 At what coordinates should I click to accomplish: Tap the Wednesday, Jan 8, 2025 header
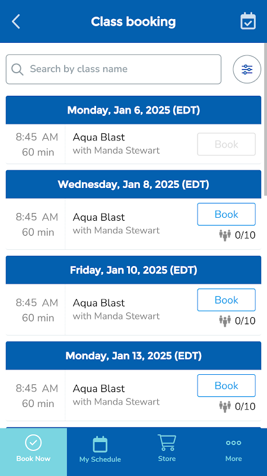pyautogui.click(x=133, y=184)
